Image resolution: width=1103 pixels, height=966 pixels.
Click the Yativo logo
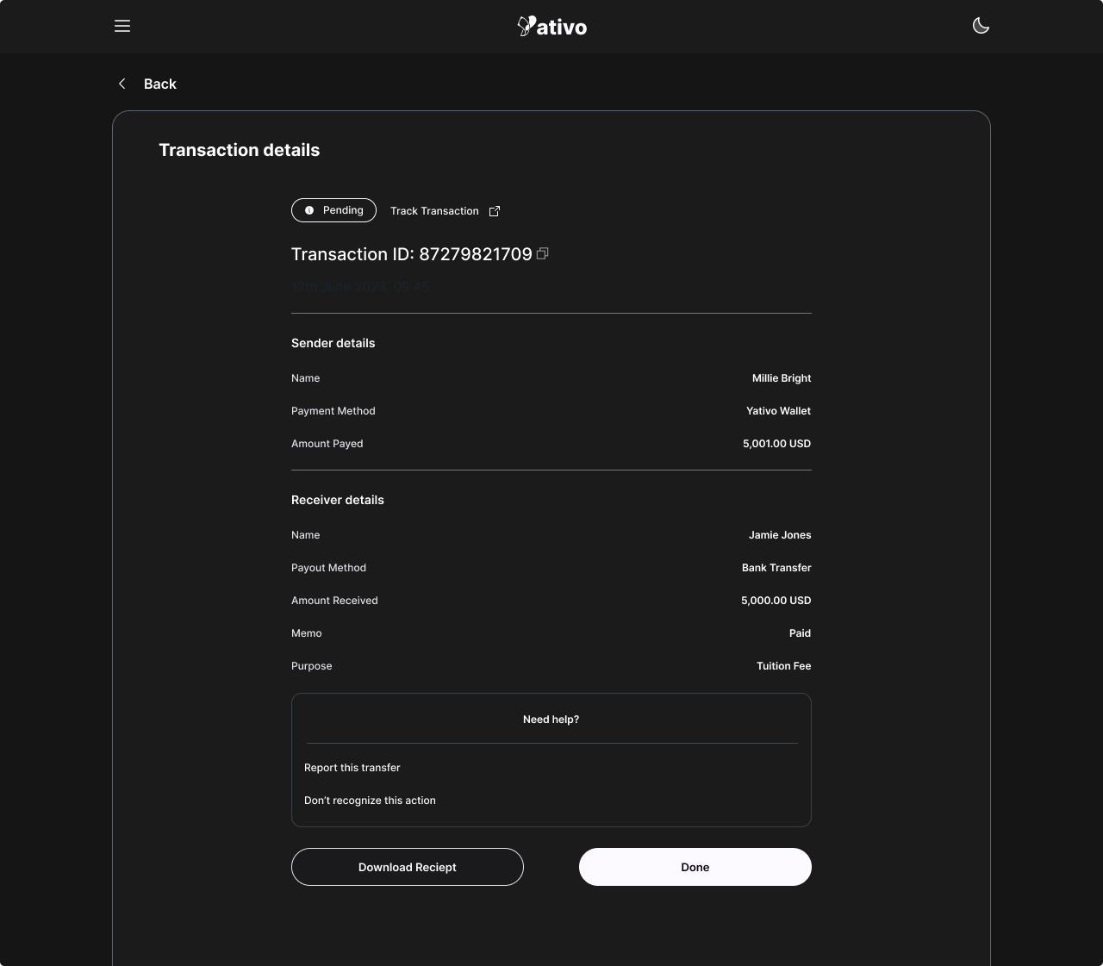(551, 27)
